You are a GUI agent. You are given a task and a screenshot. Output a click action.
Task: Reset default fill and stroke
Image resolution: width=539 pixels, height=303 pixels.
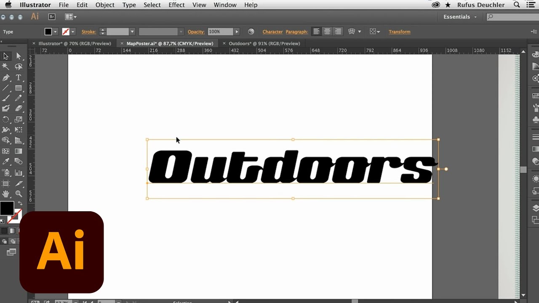pyautogui.click(x=2, y=221)
